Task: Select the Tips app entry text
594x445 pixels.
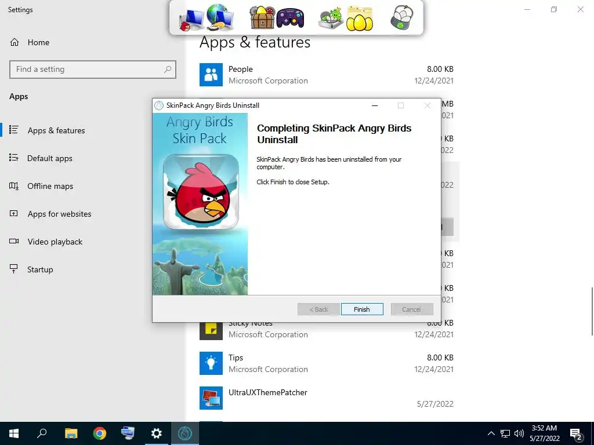Action: [236, 358]
